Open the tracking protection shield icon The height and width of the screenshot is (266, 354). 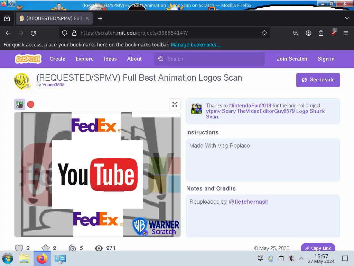(x=65, y=33)
